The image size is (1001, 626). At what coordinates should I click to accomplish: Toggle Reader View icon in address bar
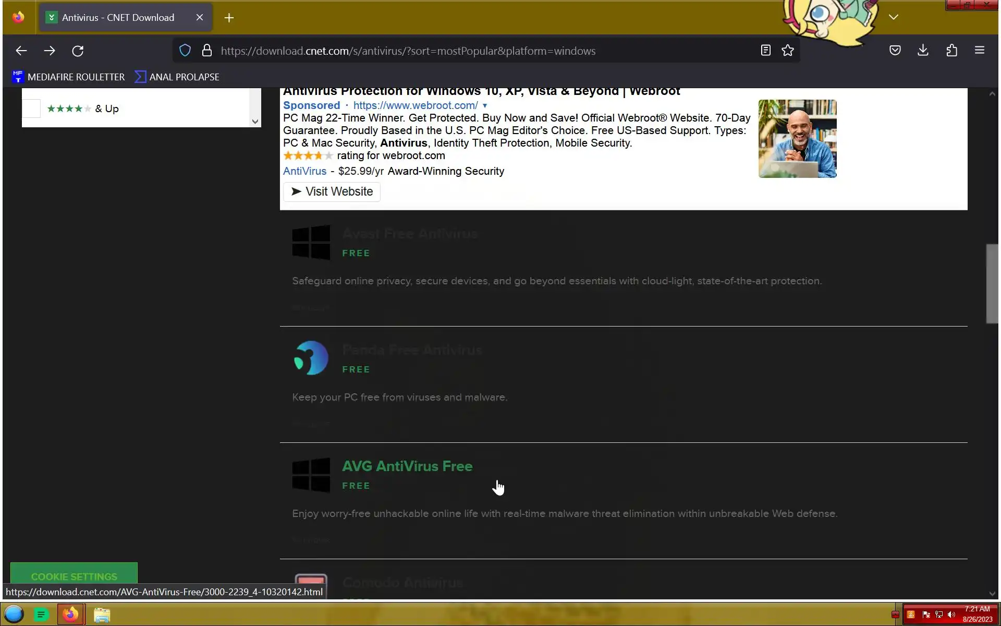click(x=765, y=51)
